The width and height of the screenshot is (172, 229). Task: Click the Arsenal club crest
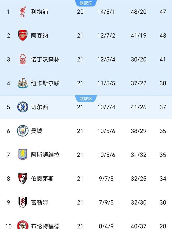pos(23,35)
